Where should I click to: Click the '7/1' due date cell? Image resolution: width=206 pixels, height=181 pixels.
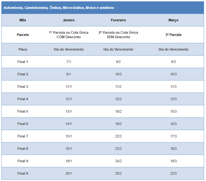[x=69, y=62]
